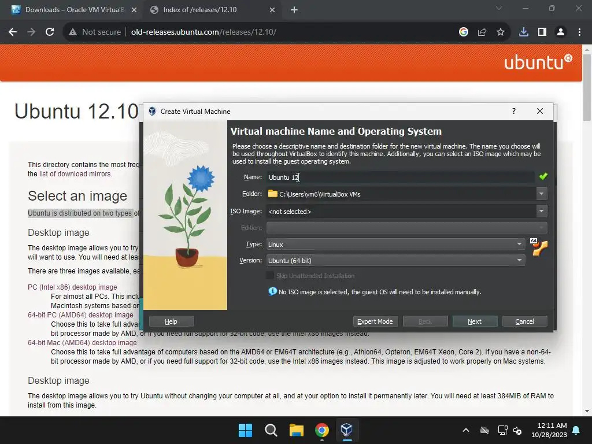The width and height of the screenshot is (592, 444).
Task: Open Windows Start menu
Action: coord(245,430)
